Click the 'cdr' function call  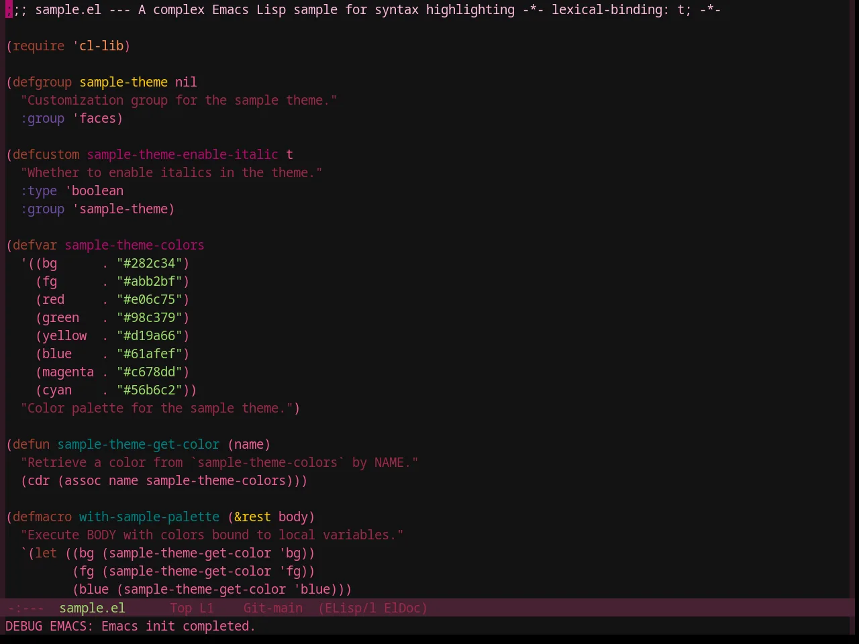coord(39,480)
